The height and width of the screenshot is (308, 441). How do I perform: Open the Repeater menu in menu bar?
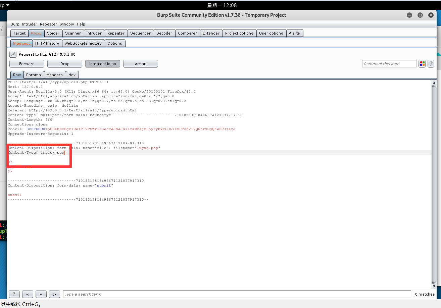coord(49,24)
